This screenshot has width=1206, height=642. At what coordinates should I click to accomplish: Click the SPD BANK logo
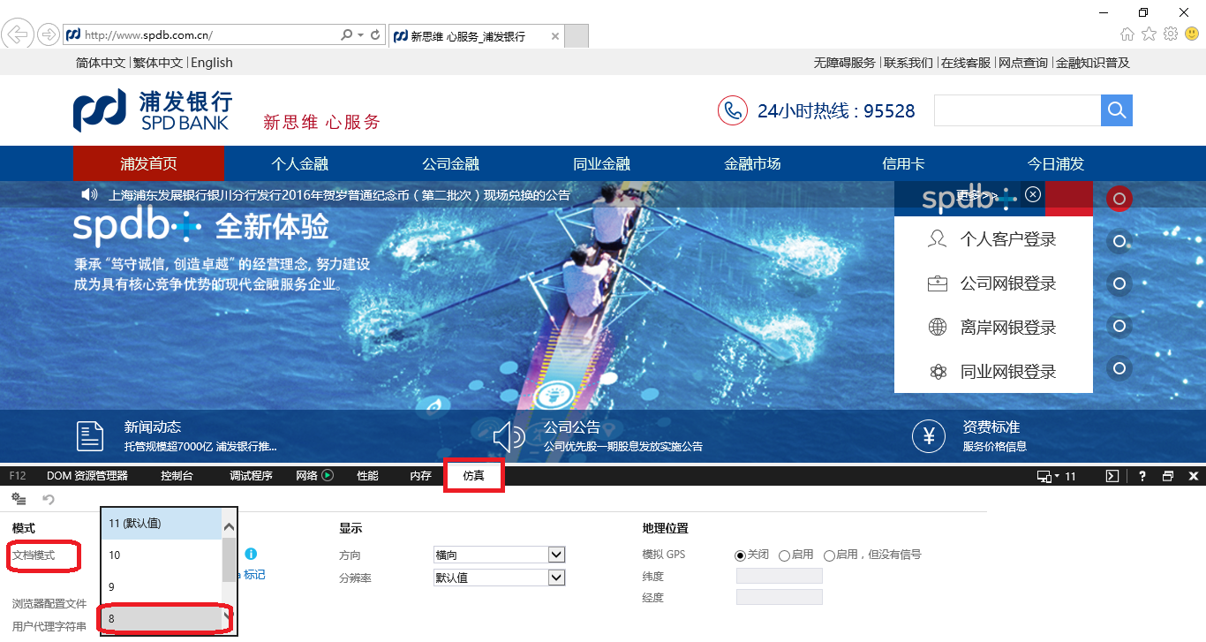(x=152, y=110)
